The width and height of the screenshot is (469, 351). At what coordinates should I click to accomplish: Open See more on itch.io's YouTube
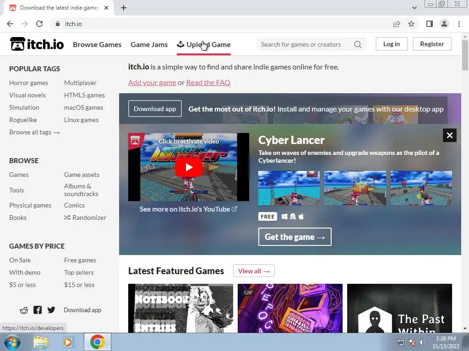188,209
